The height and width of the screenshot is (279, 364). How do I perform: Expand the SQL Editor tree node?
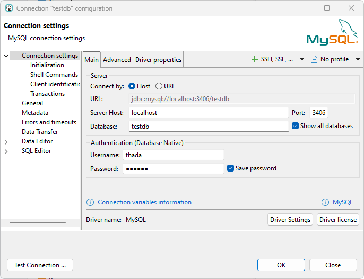pyautogui.click(x=6, y=151)
